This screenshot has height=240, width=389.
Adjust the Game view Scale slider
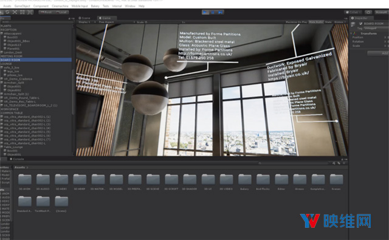[x=164, y=22]
